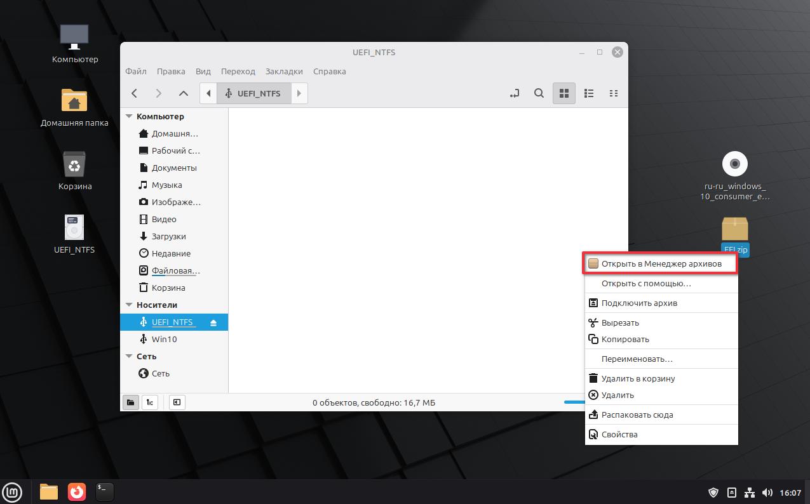810x504 pixels.
Task: Choose Вырезать from context menu
Action: tap(661, 322)
